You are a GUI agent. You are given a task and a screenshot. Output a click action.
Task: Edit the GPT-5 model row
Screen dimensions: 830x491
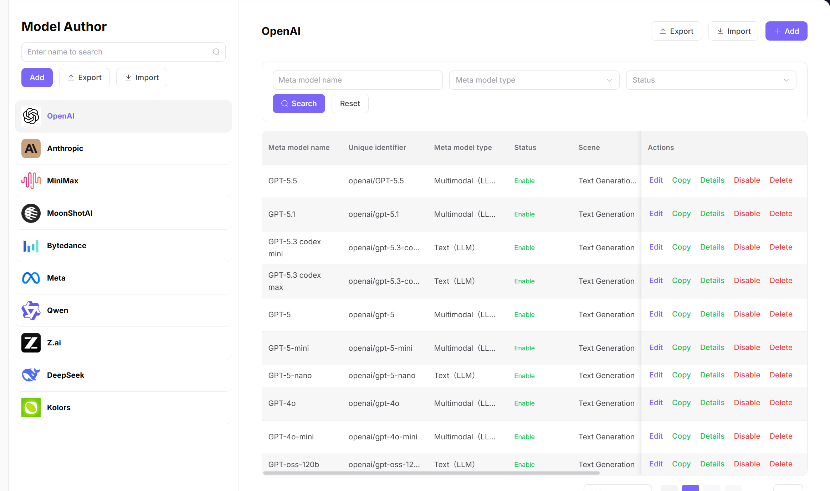click(x=656, y=314)
